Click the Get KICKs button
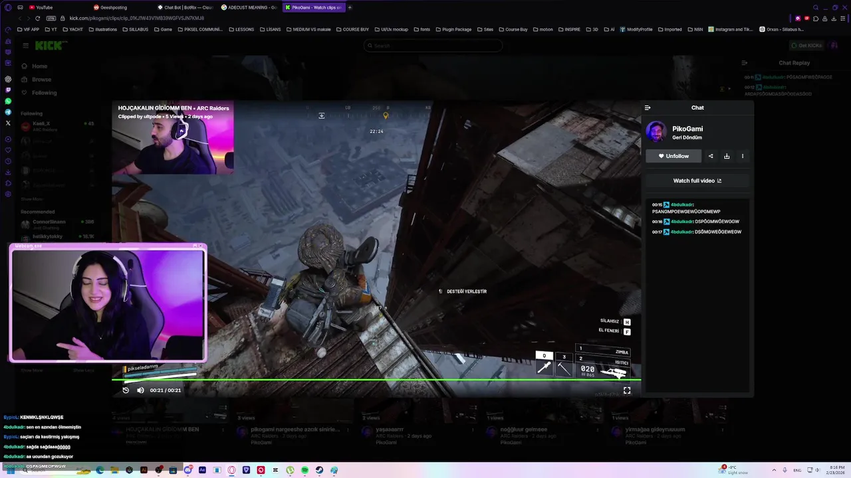The image size is (851, 478). point(806,45)
